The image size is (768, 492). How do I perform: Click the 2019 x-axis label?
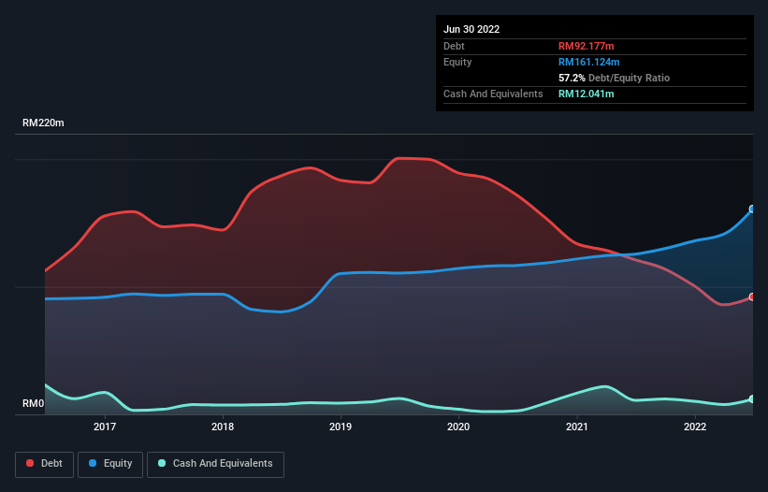click(341, 427)
